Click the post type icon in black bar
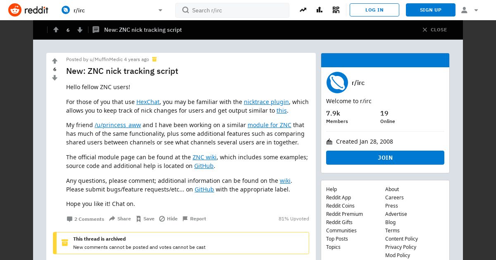This screenshot has width=496, height=260. point(96,30)
